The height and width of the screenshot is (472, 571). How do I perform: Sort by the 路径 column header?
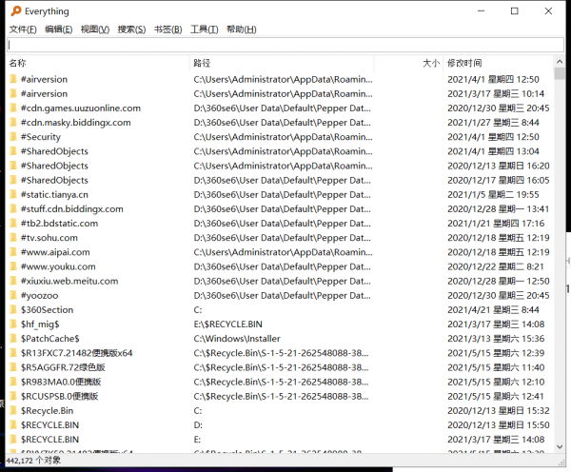pos(282,63)
